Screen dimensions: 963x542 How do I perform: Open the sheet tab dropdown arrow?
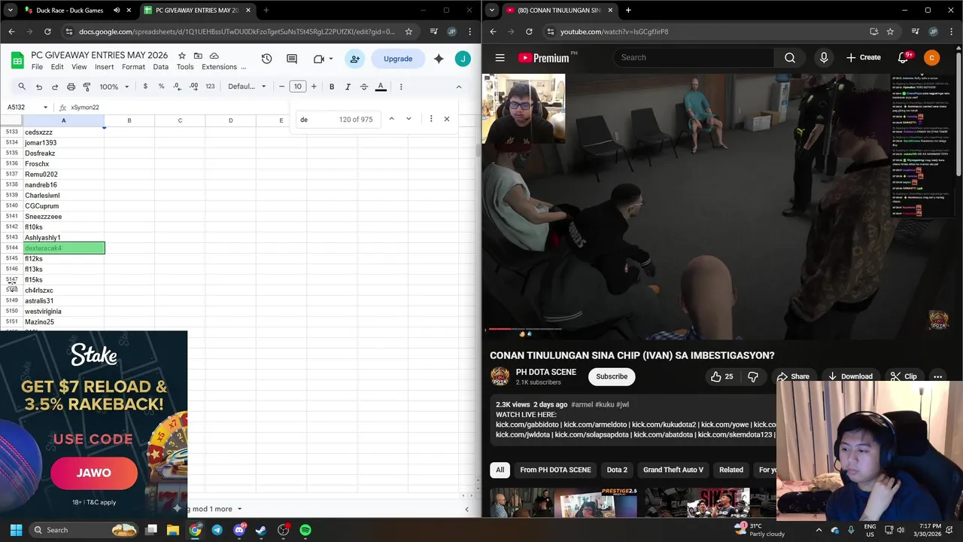pyautogui.click(x=239, y=509)
